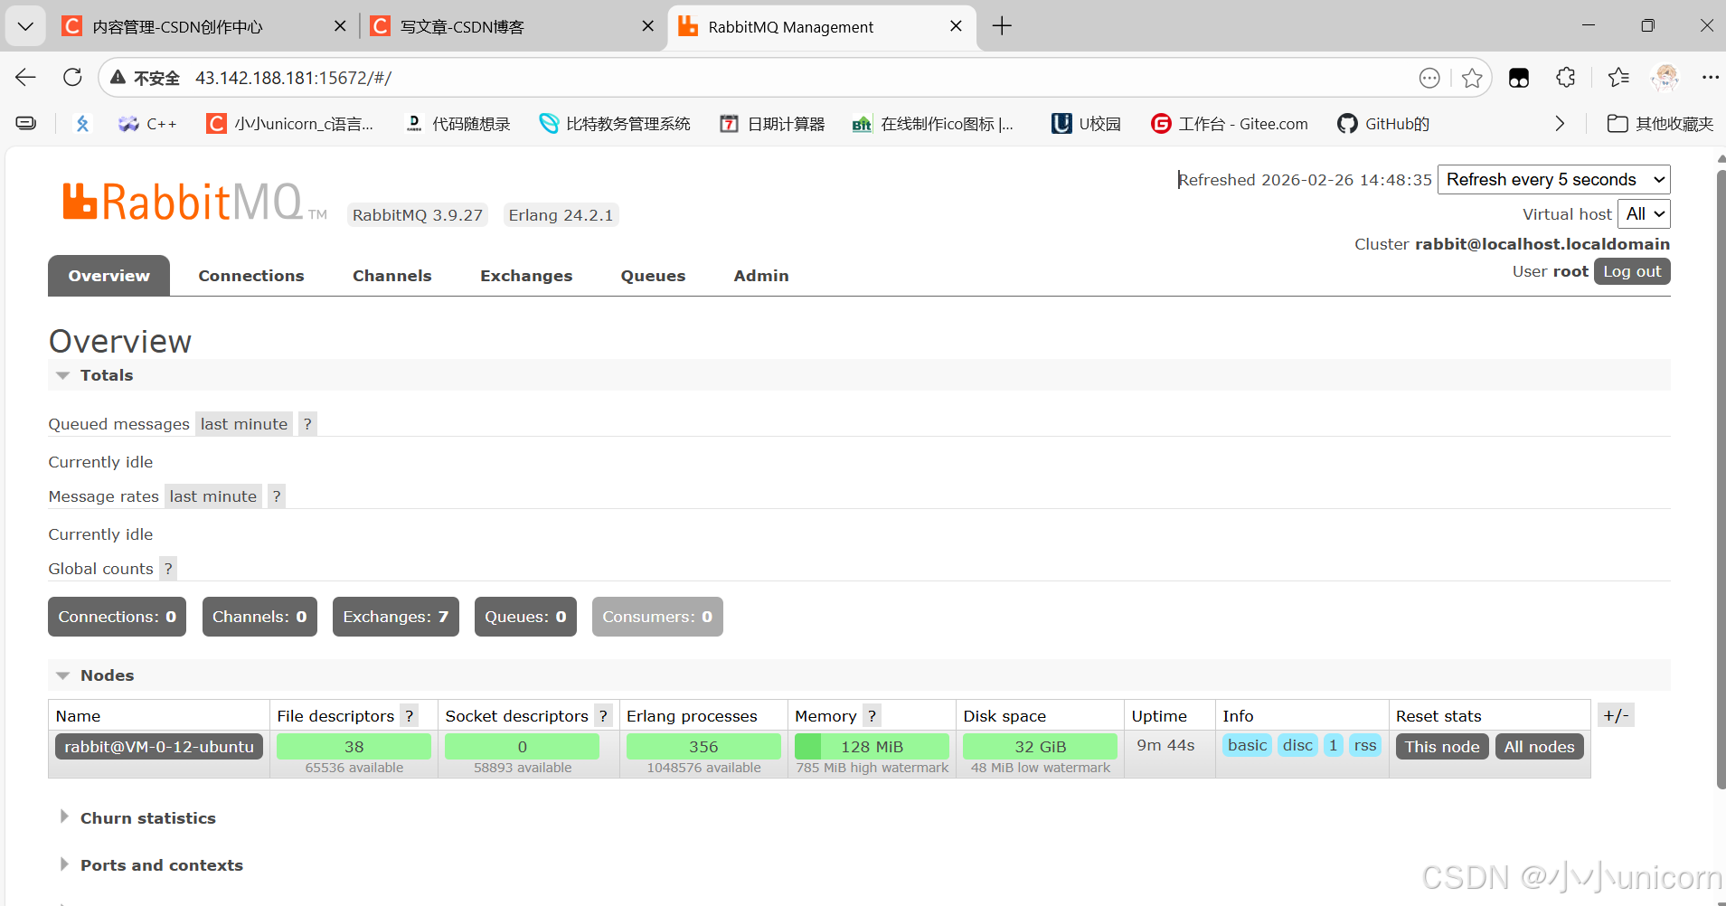Click the Memory 128 MiB usage bar
This screenshot has height=906, width=1726.
click(x=872, y=746)
